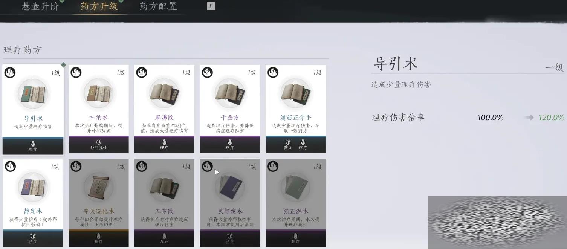This screenshot has width=567, height=249.
Task: Switch to the 悬壶升阶 tab
Action: coord(40,6)
